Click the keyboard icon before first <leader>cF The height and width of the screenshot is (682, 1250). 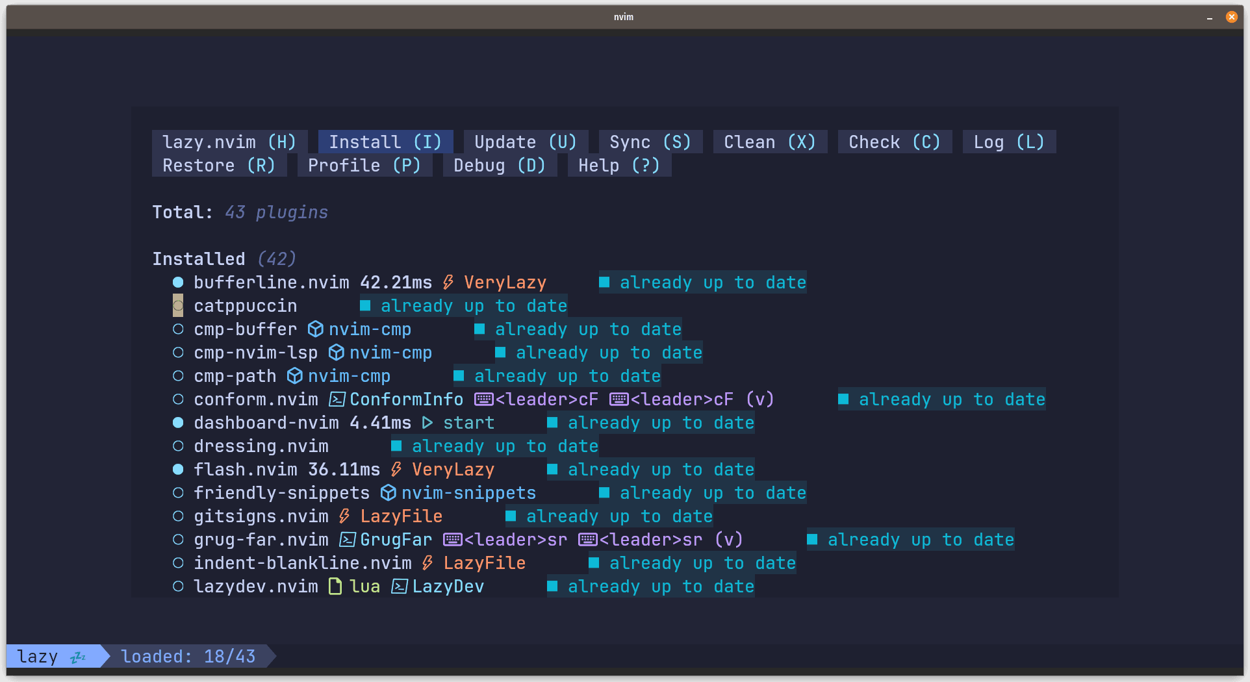pyautogui.click(x=484, y=399)
